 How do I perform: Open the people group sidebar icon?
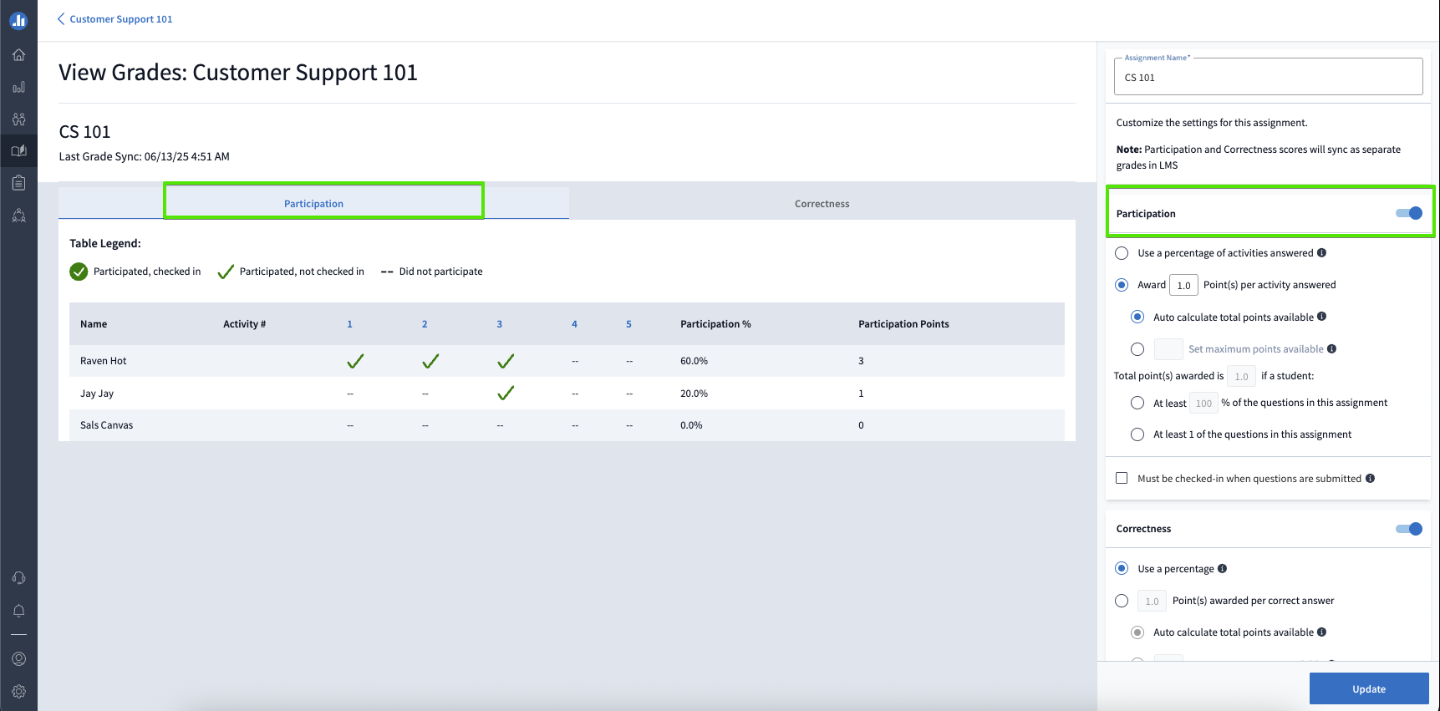click(x=18, y=119)
